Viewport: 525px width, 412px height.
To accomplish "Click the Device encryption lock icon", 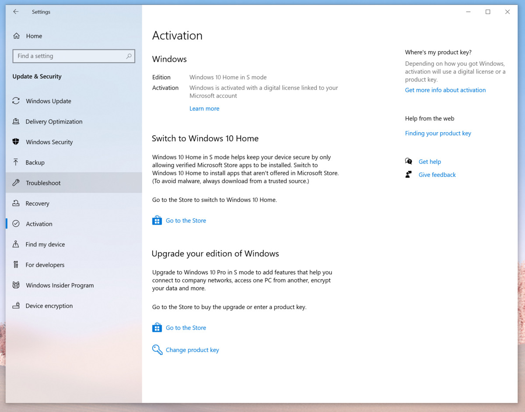I will click(16, 306).
